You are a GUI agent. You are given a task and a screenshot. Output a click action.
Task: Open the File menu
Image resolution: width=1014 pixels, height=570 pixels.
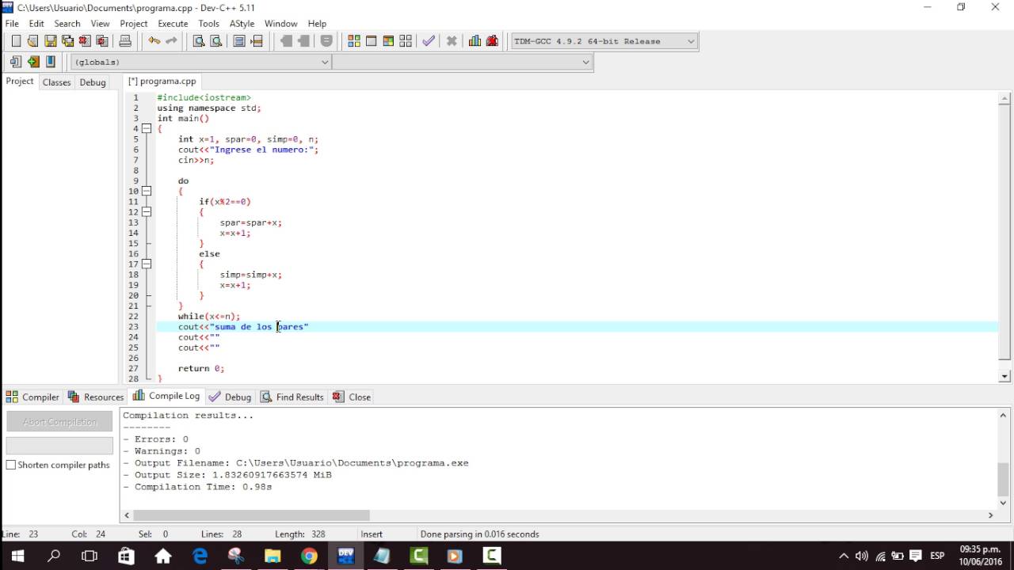pos(12,24)
